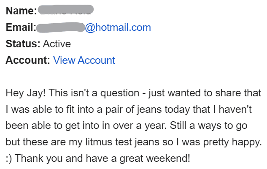The width and height of the screenshot is (267, 169).
Task: Select the redacted name value
Action: 65,9
